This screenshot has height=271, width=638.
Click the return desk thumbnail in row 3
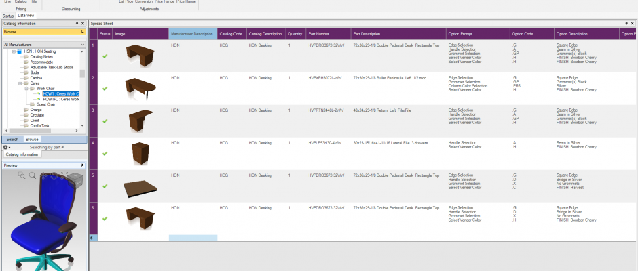click(140, 121)
